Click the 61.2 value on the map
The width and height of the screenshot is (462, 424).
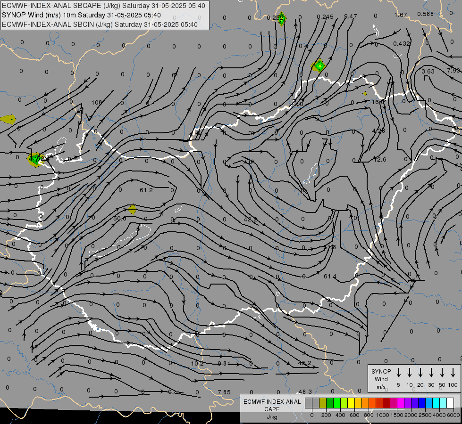coord(146,190)
